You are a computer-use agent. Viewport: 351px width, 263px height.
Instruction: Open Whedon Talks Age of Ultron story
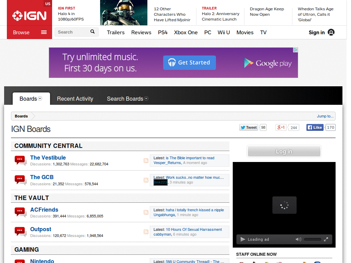coord(316,14)
